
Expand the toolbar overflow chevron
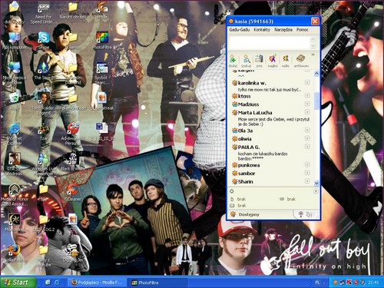point(313,55)
